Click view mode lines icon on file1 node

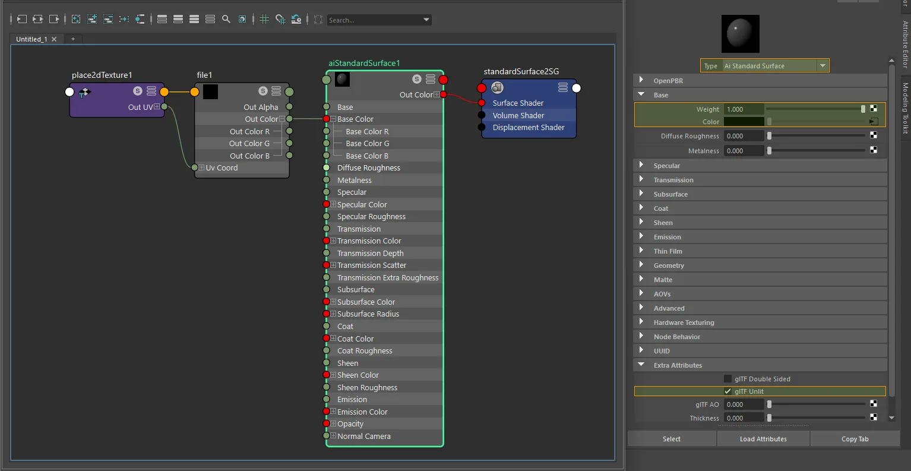pos(276,91)
